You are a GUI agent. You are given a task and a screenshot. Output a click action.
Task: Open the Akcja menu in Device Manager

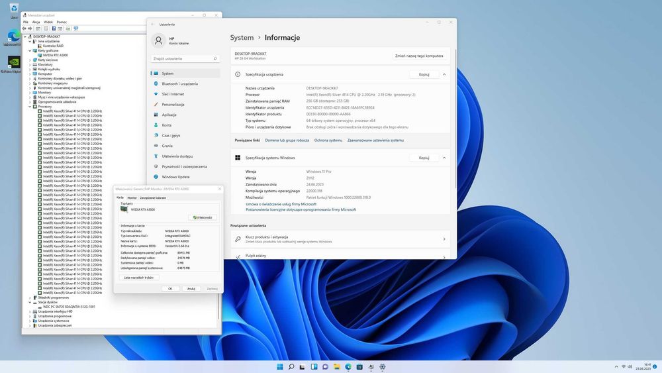[x=36, y=22]
